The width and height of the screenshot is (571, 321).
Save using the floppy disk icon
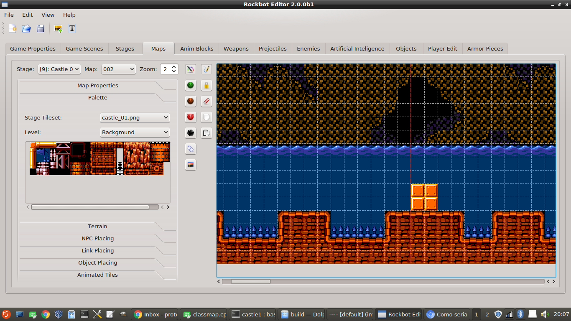point(40,28)
